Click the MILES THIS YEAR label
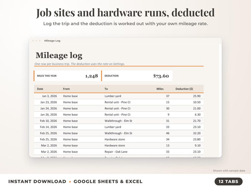Viewport: 251px width, 189px height. click(x=47, y=76)
